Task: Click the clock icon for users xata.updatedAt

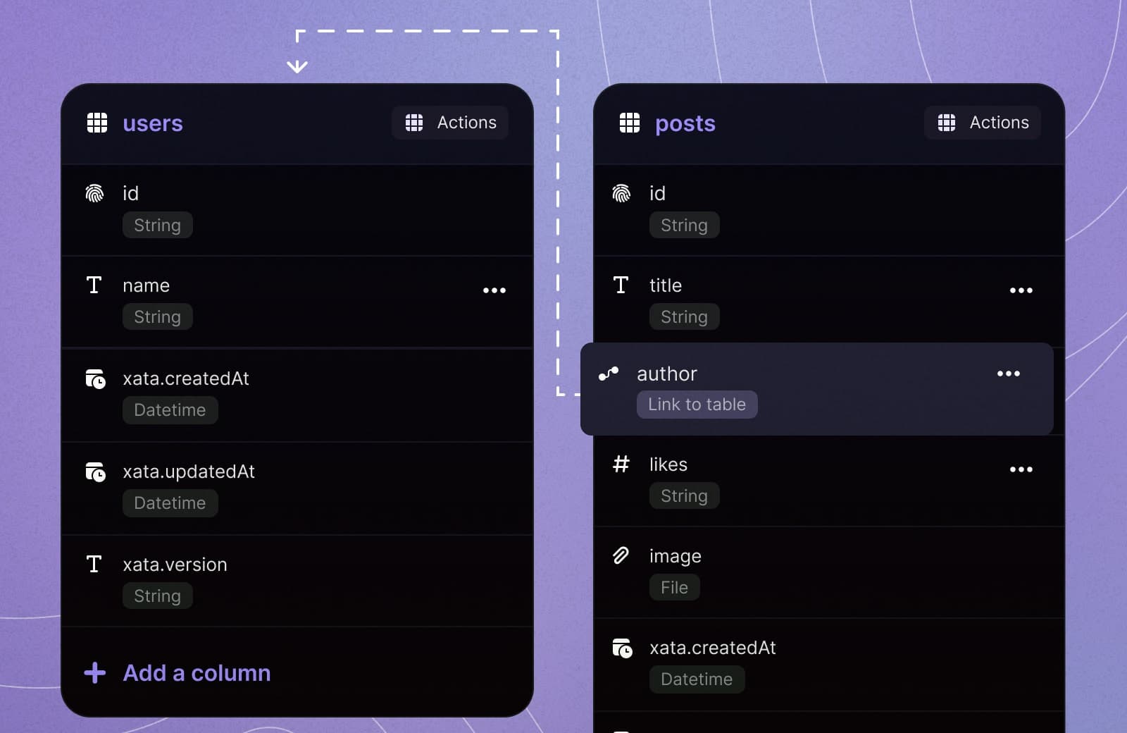Action: pyautogui.click(x=95, y=472)
